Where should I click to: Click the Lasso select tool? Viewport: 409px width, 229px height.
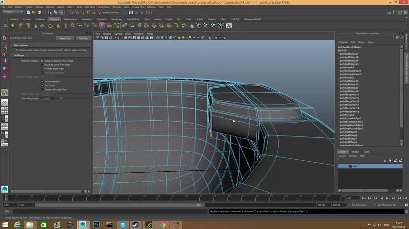pyautogui.click(x=5, y=46)
